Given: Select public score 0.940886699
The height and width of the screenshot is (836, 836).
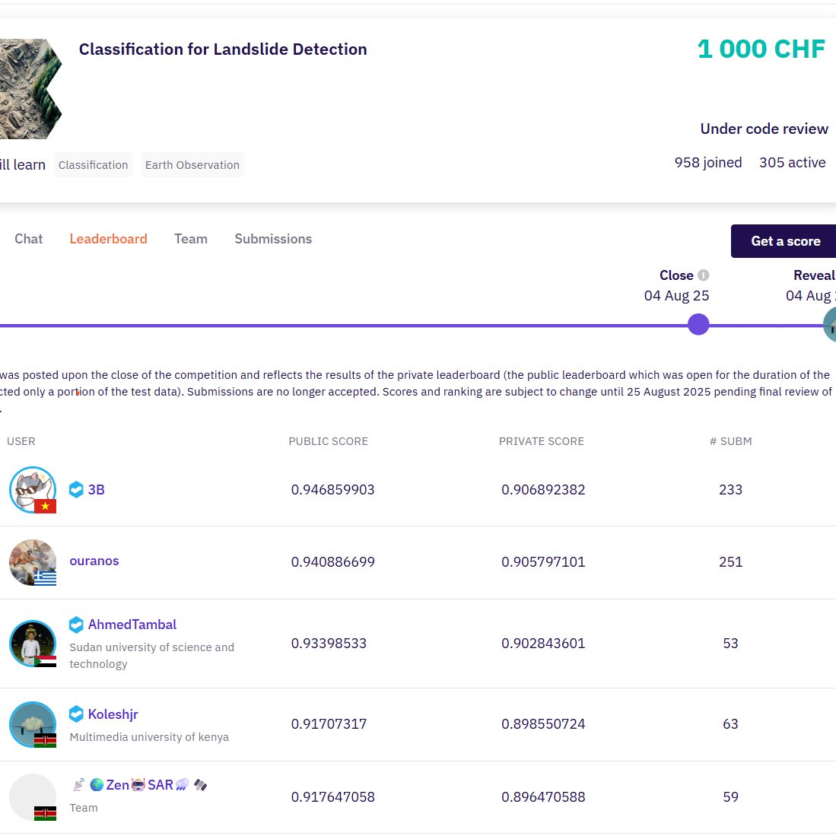Looking at the screenshot, I should click(x=332, y=562).
